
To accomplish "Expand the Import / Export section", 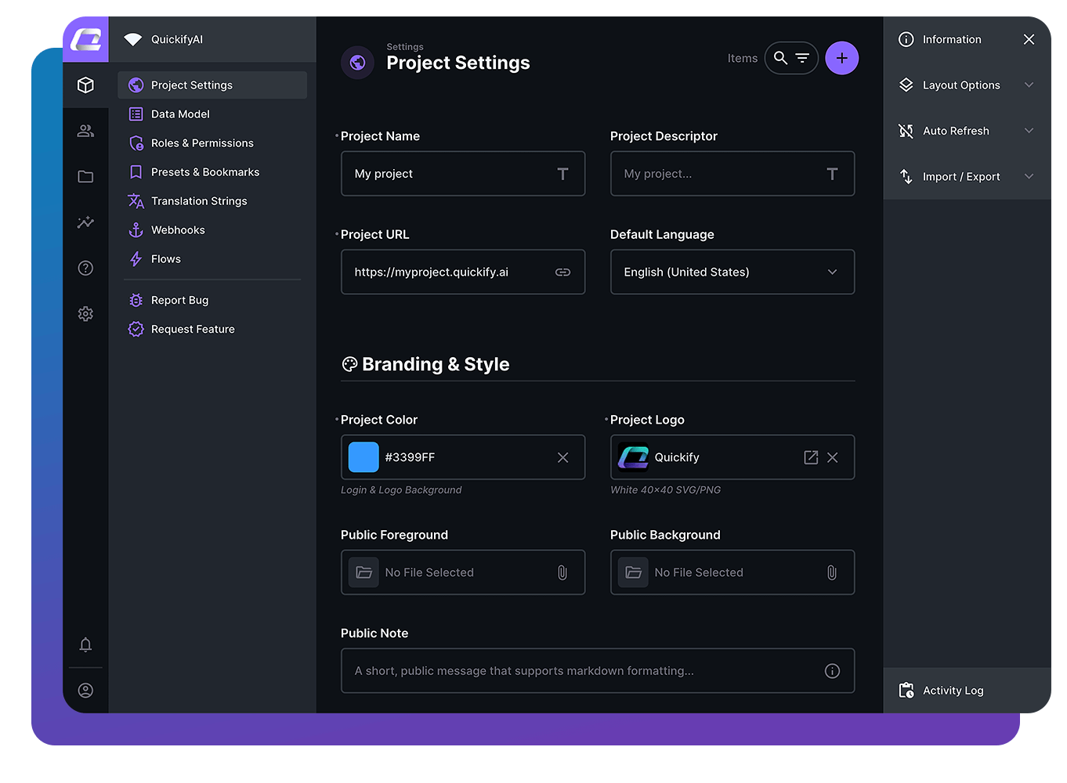I will click(x=967, y=177).
